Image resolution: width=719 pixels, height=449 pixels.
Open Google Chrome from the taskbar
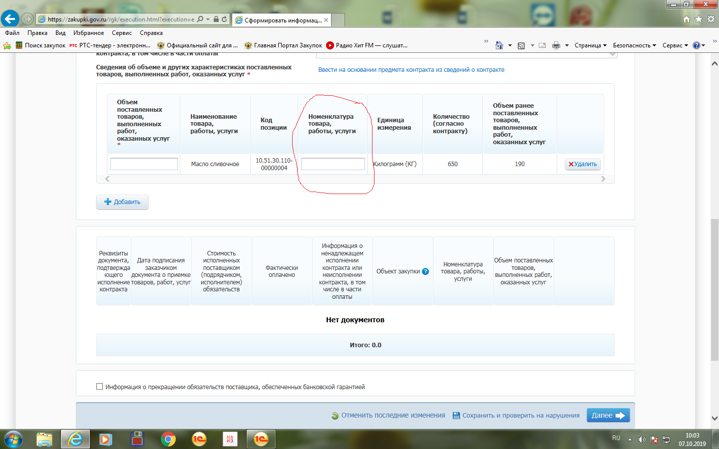pos(168,439)
